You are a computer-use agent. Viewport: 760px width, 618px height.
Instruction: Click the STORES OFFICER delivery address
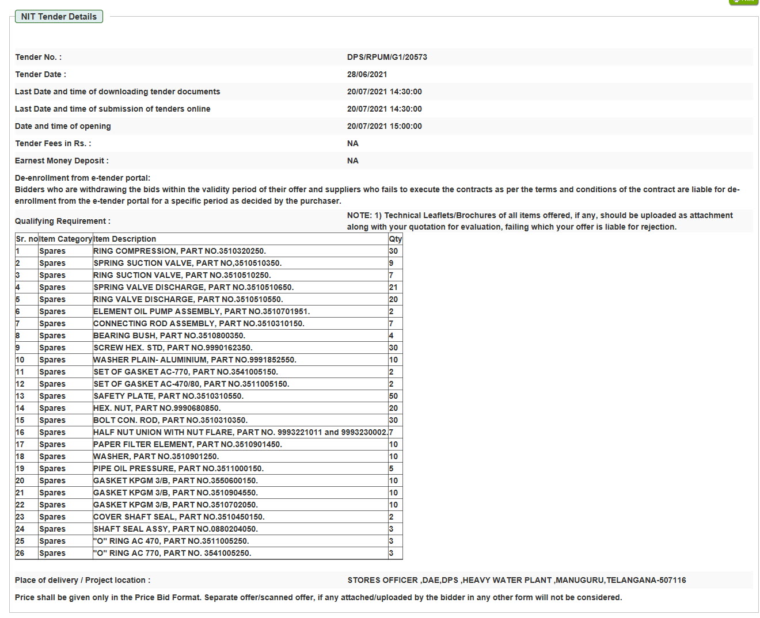[516, 580]
